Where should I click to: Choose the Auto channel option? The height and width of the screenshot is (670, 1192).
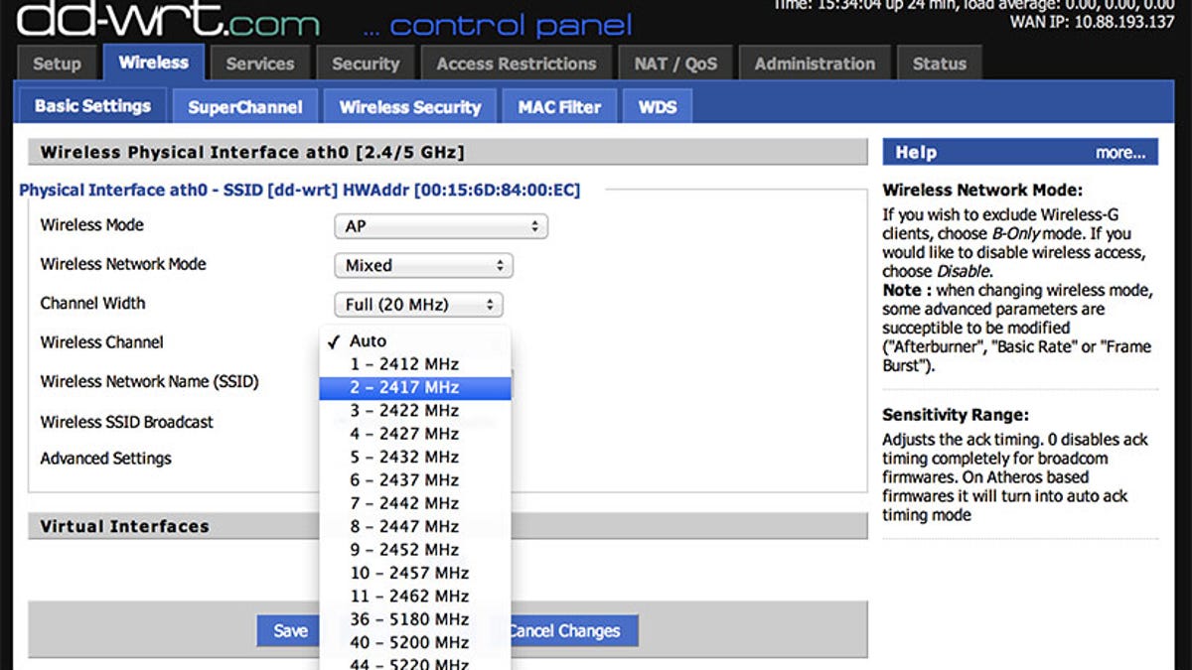point(415,340)
